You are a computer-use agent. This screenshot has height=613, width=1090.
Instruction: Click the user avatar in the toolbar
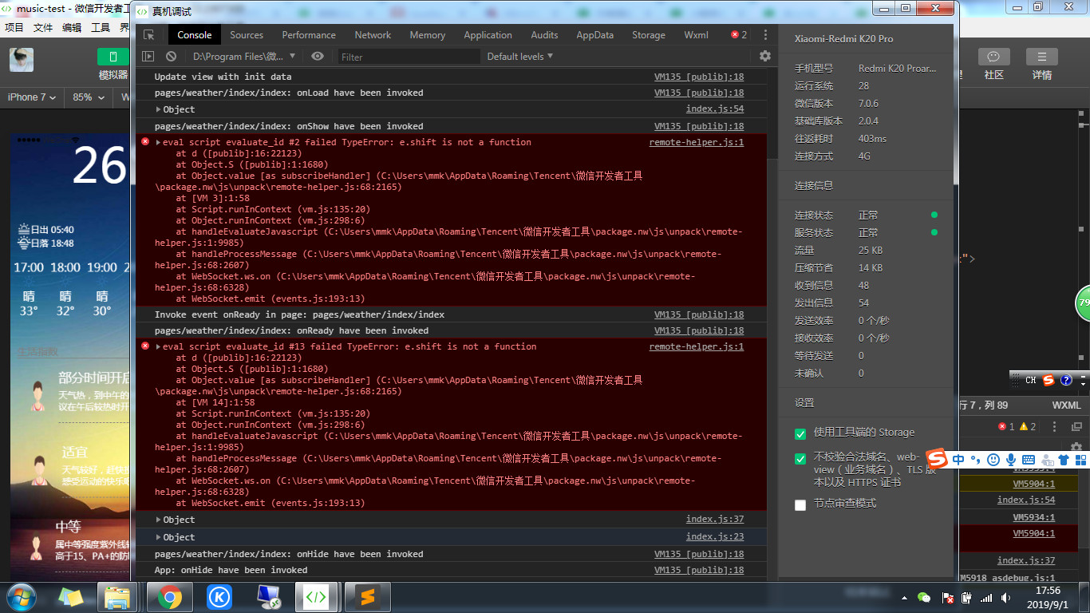click(22, 60)
